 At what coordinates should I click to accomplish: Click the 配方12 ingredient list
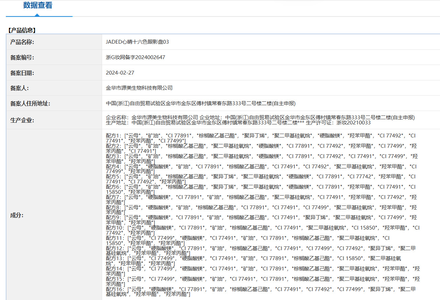(x=261, y=251)
